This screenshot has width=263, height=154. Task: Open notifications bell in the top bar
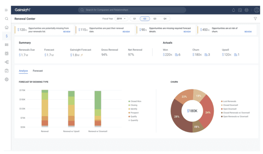click(233, 10)
